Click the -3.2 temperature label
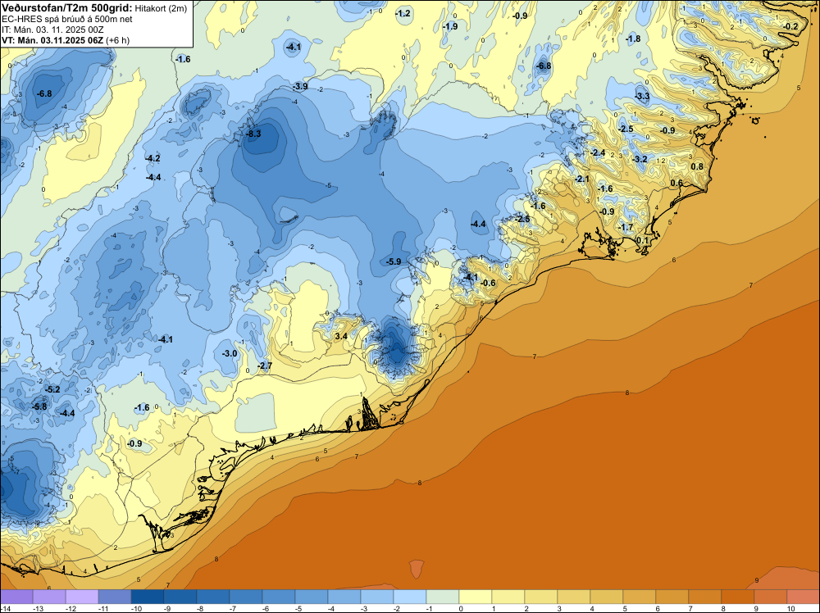The height and width of the screenshot is (613, 820). (640, 159)
